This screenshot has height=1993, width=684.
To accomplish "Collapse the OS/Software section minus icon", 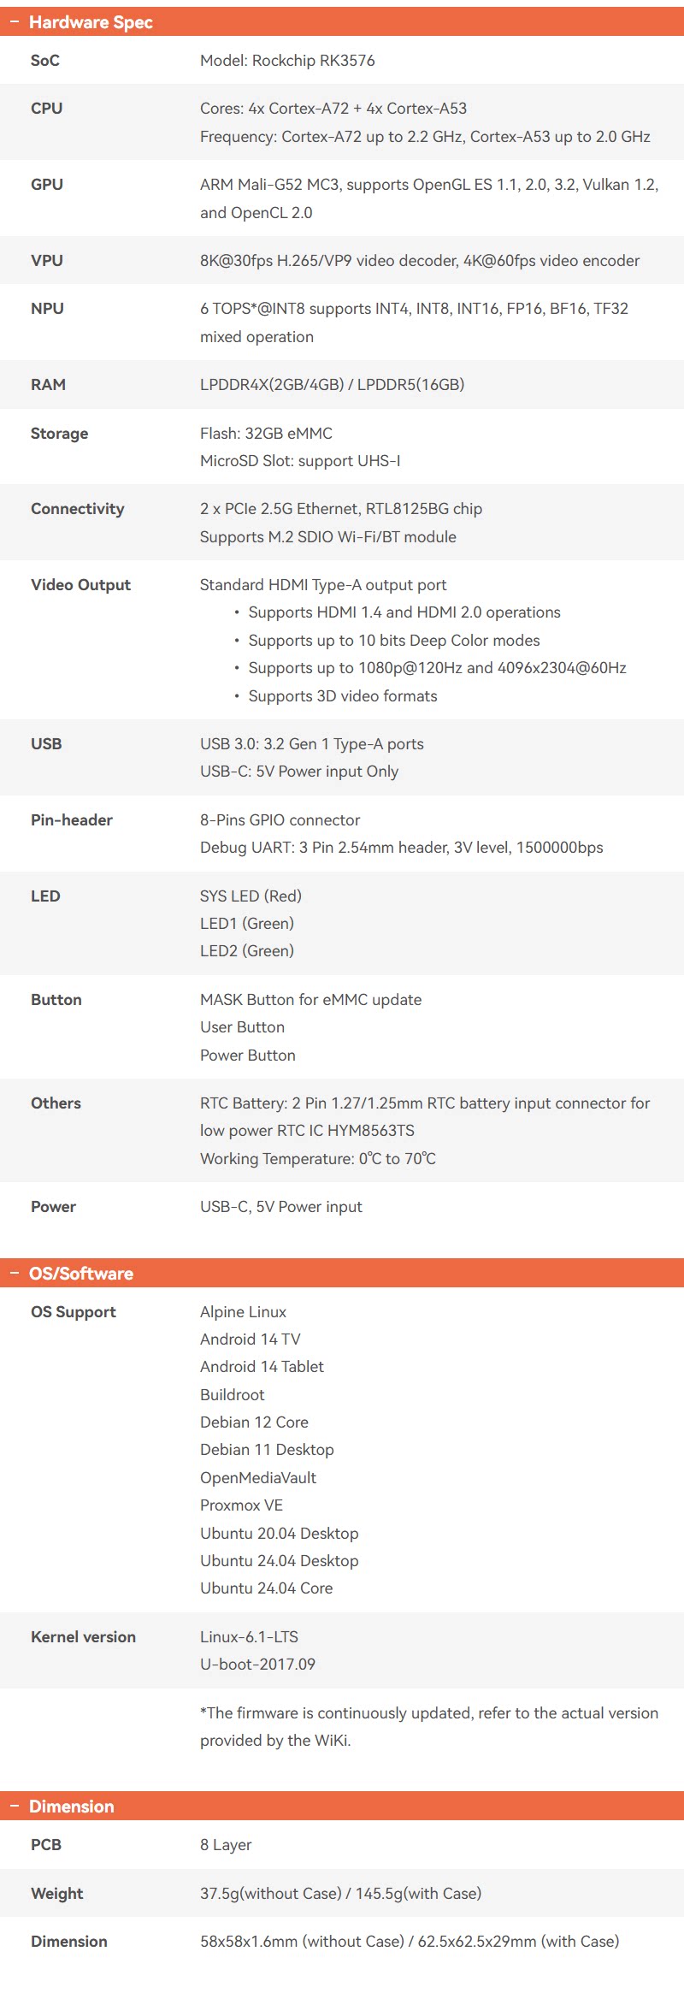I will point(15,1274).
